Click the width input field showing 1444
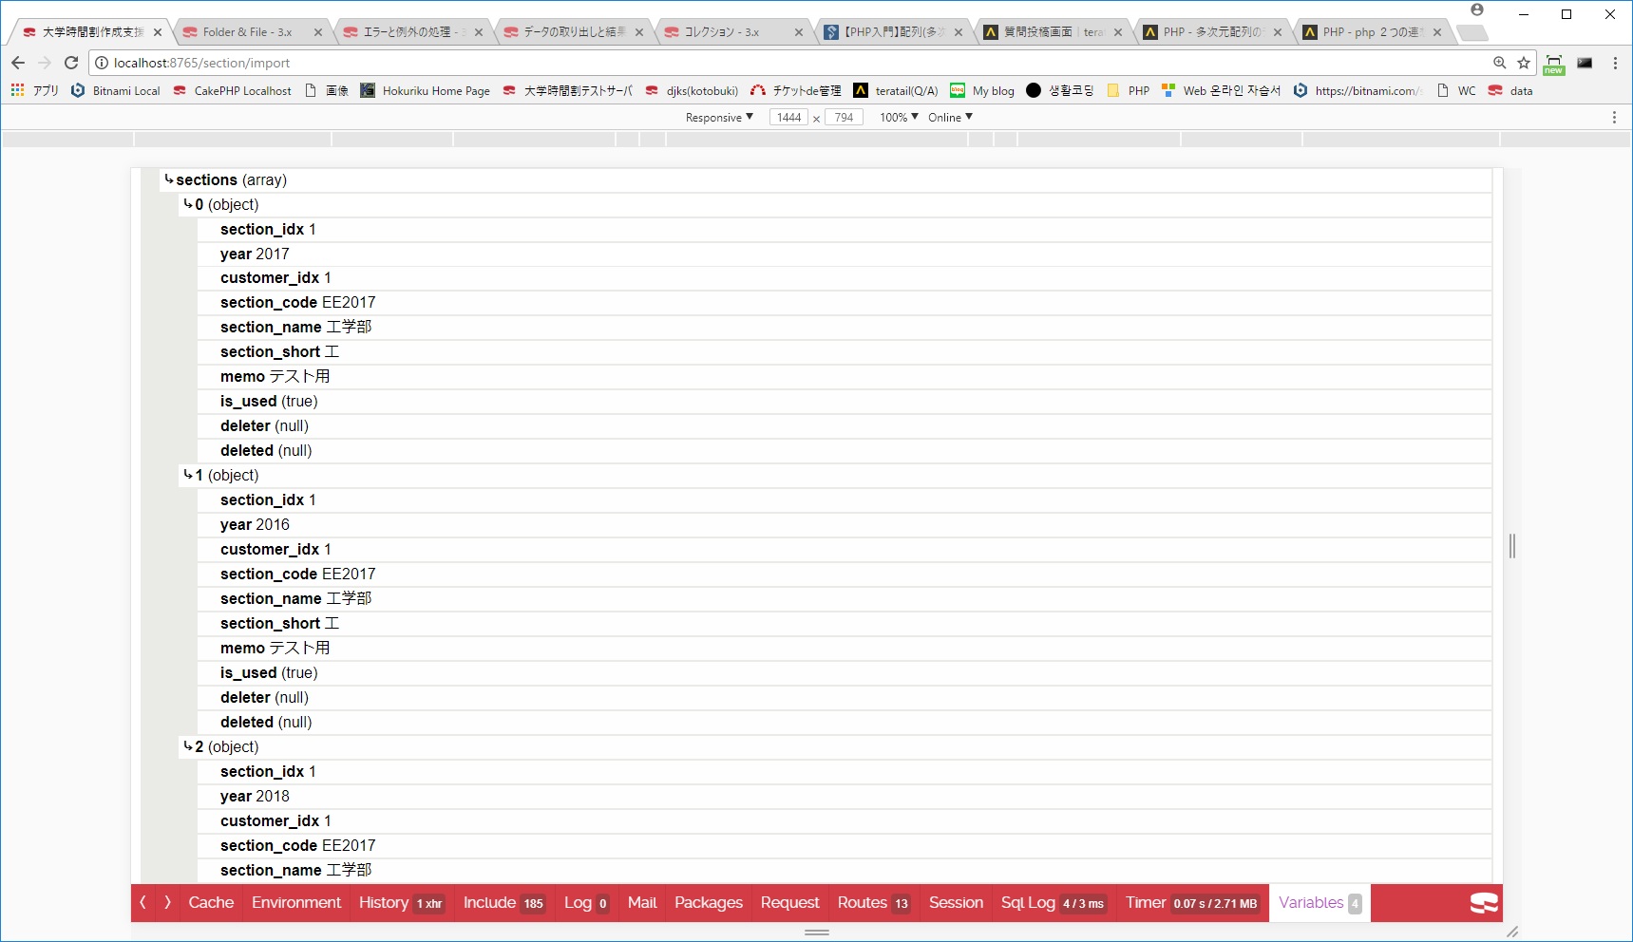Viewport: 1633px width, 942px height. pyautogui.click(x=788, y=117)
